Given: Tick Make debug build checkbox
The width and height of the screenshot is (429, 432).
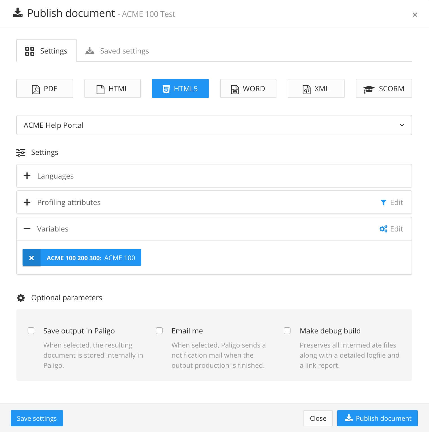Looking at the screenshot, I should [287, 331].
